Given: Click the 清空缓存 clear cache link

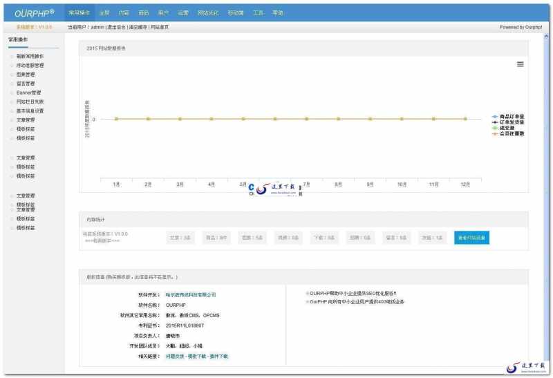Looking at the screenshot, I should 138,27.
